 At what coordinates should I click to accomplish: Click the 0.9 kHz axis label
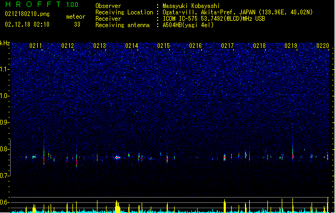point(5,122)
